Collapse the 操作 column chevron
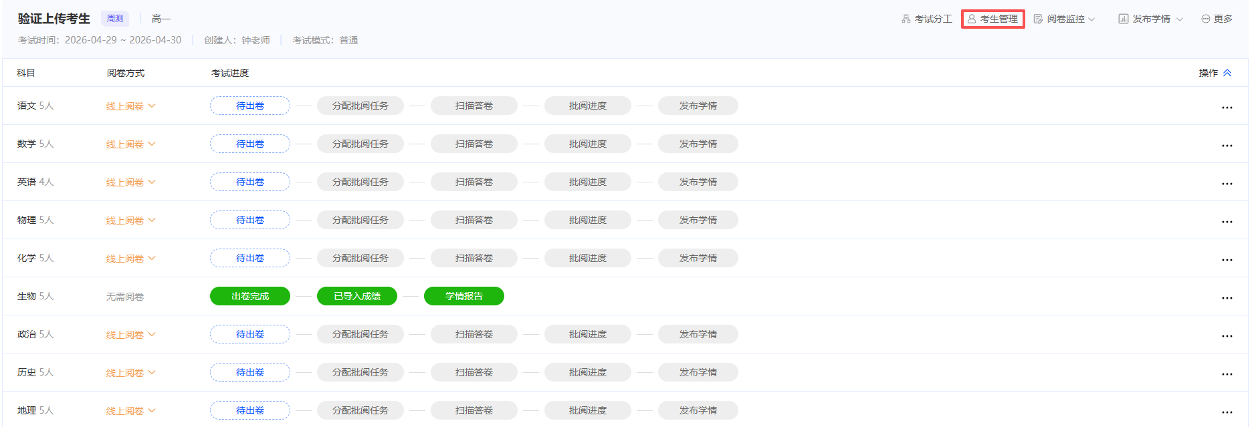The height and width of the screenshot is (427, 1256). 1227,73
